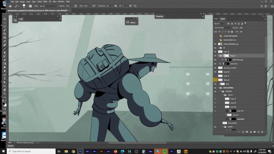Open the Properties panel tab
The height and width of the screenshot is (154, 274).
click(160, 16)
